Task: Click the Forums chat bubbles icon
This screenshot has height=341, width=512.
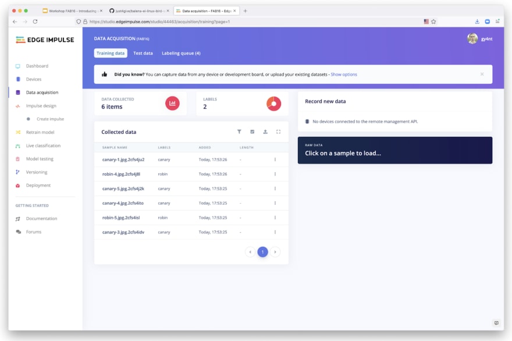Action: click(18, 232)
